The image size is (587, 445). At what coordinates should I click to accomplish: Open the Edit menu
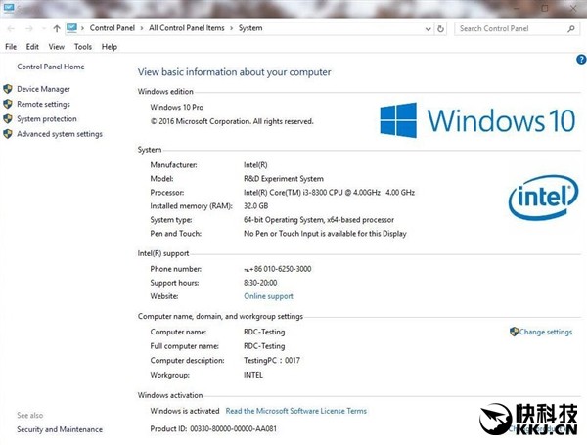click(32, 47)
